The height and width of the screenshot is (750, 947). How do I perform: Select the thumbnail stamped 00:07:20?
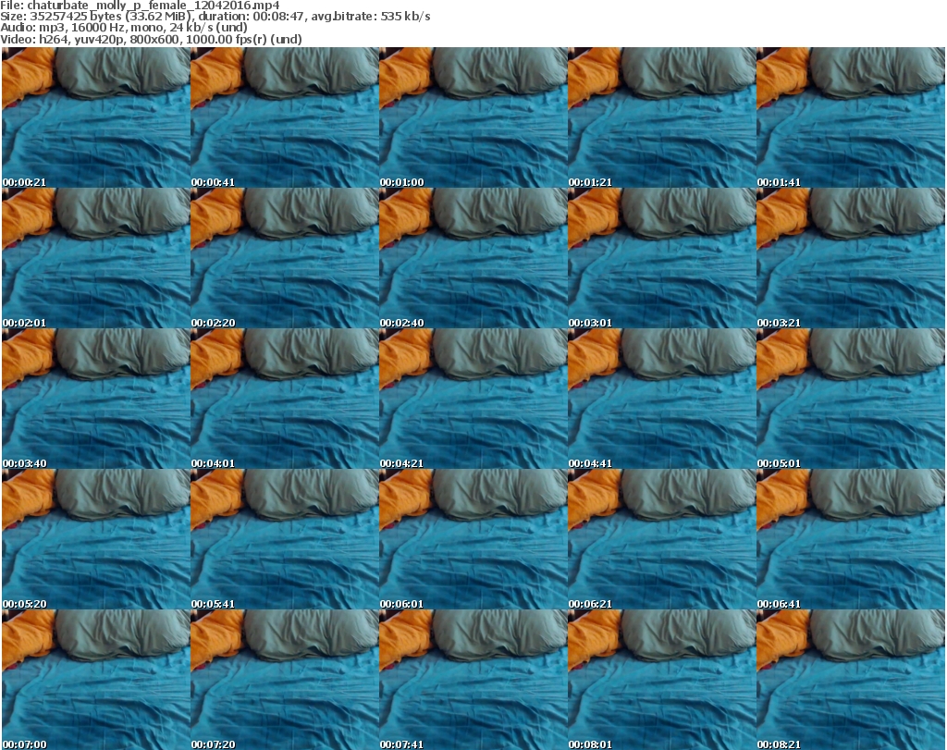point(285,680)
